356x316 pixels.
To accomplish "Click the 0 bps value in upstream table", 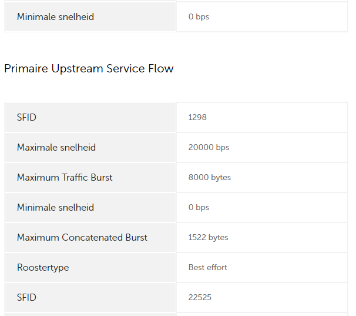I will coord(199,208).
